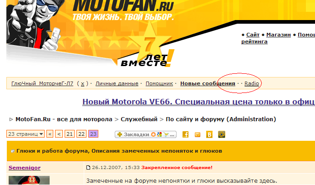Viewport: 315px width, 185px height.
Task: Share the topic via Facebook icon
Action: pos(185,134)
